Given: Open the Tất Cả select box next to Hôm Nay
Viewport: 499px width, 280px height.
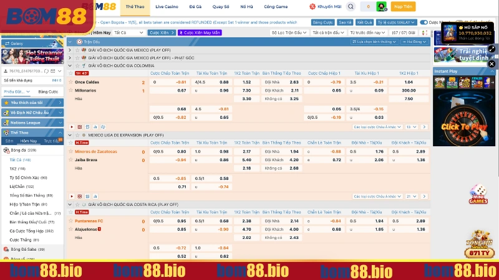Looking at the screenshot, I should [129, 33].
